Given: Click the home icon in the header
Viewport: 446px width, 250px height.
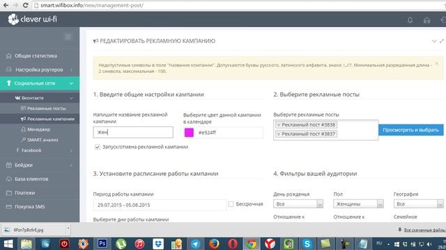Looking at the screenshot, I should pyautogui.click(x=426, y=20).
